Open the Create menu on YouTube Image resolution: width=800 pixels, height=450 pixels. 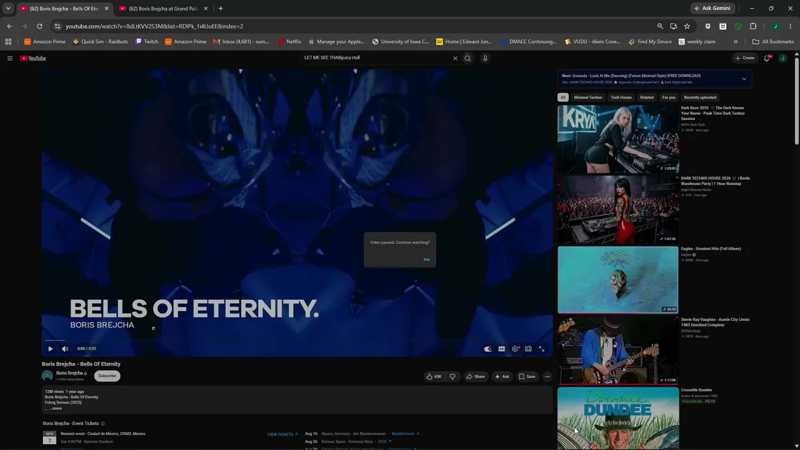tap(744, 58)
